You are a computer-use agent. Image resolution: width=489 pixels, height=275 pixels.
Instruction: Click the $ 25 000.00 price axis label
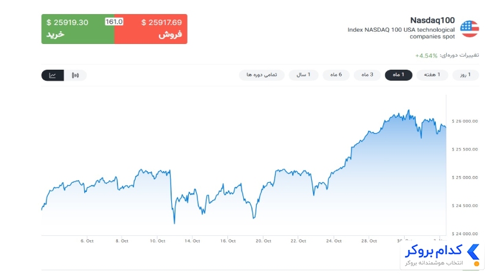tap(465, 177)
